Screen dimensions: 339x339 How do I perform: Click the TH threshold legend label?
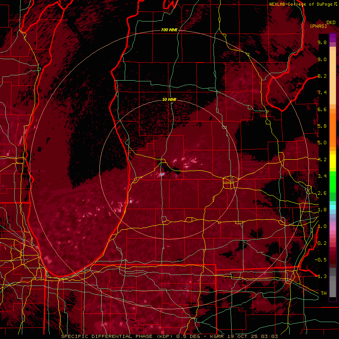(x=324, y=293)
